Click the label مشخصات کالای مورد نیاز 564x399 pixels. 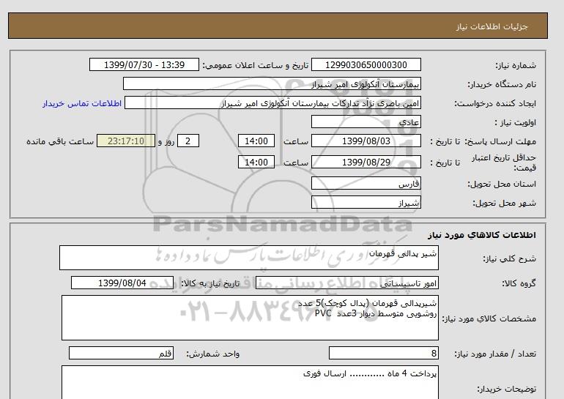(x=489, y=318)
